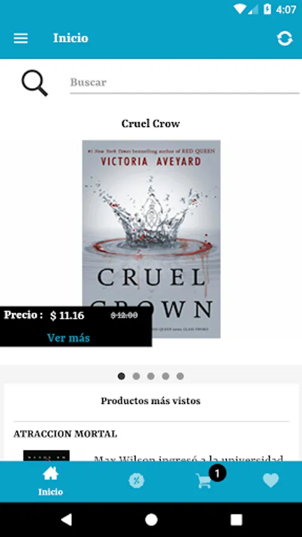
Task: Tap the magnifying glass search icon
Action: [35, 83]
